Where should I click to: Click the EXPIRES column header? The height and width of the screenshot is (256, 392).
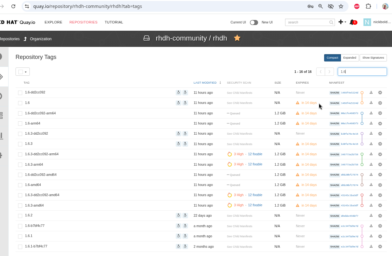coord(302,83)
